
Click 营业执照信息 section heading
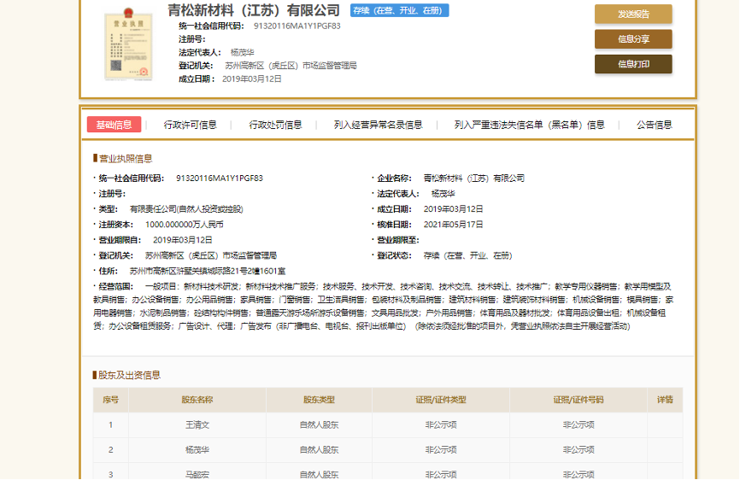pos(125,158)
